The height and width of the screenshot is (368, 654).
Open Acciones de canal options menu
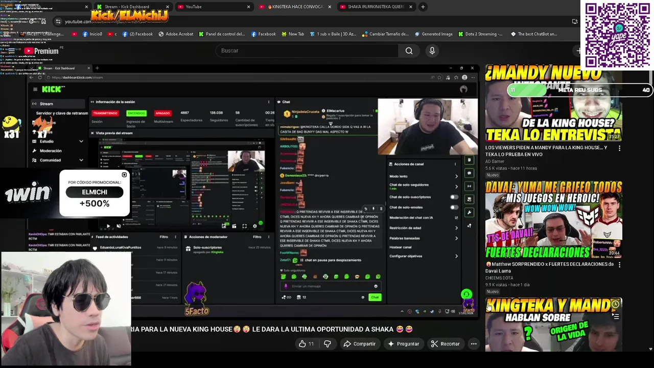click(x=455, y=164)
